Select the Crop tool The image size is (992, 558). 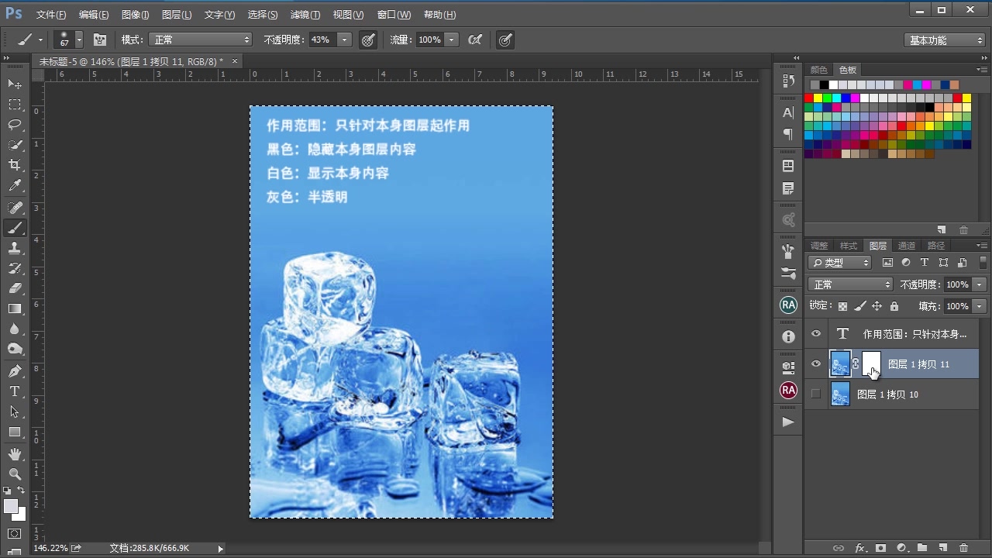15,164
